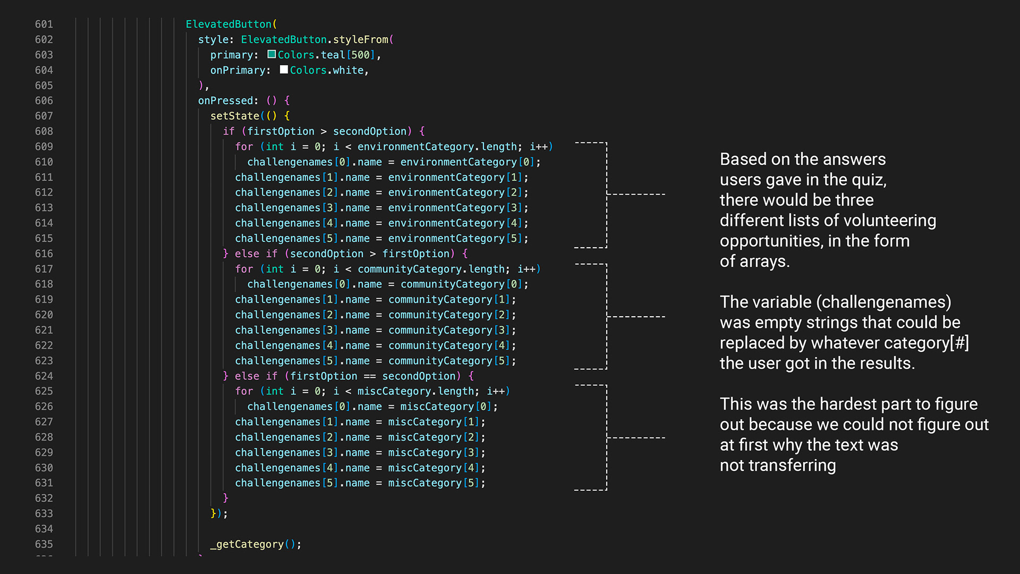Click miscCategory[0] on line 626
Viewport: 1020px width, 574px height.
[446, 407]
